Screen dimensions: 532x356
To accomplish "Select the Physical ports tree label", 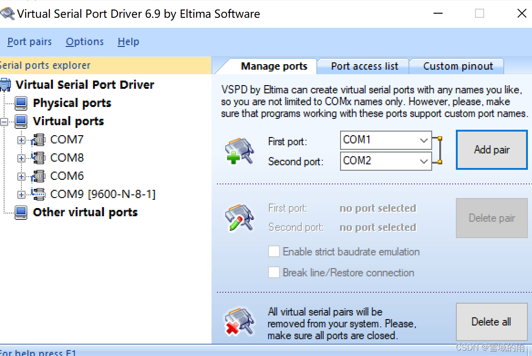I will (72, 103).
